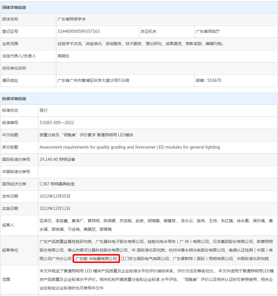Click the implementation date 2022年12月12日
This screenshot has height=296, width=278.
tap(55, 208)
